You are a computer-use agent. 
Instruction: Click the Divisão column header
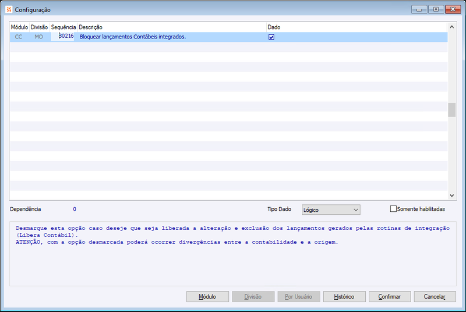point(39,27)
